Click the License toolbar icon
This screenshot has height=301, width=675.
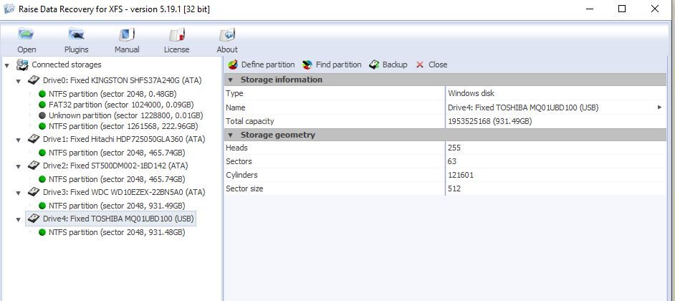[x=176, y=34]
